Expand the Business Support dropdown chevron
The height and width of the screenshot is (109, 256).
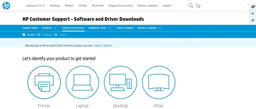[x=160, y=28]
